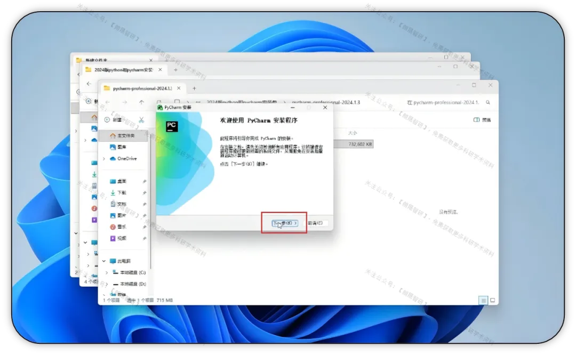
Task: Click pycharm-professional-2024.1.3 breadcrumb in address bar
Action: 326,102
